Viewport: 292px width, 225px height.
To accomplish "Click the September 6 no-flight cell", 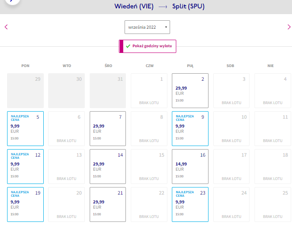I will (66, 128).
